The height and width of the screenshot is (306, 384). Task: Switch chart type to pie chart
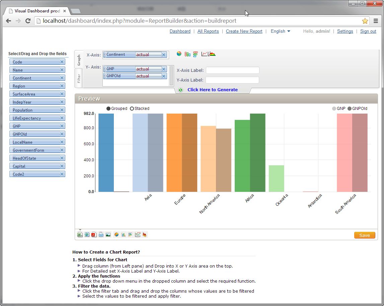coord(179,54)
